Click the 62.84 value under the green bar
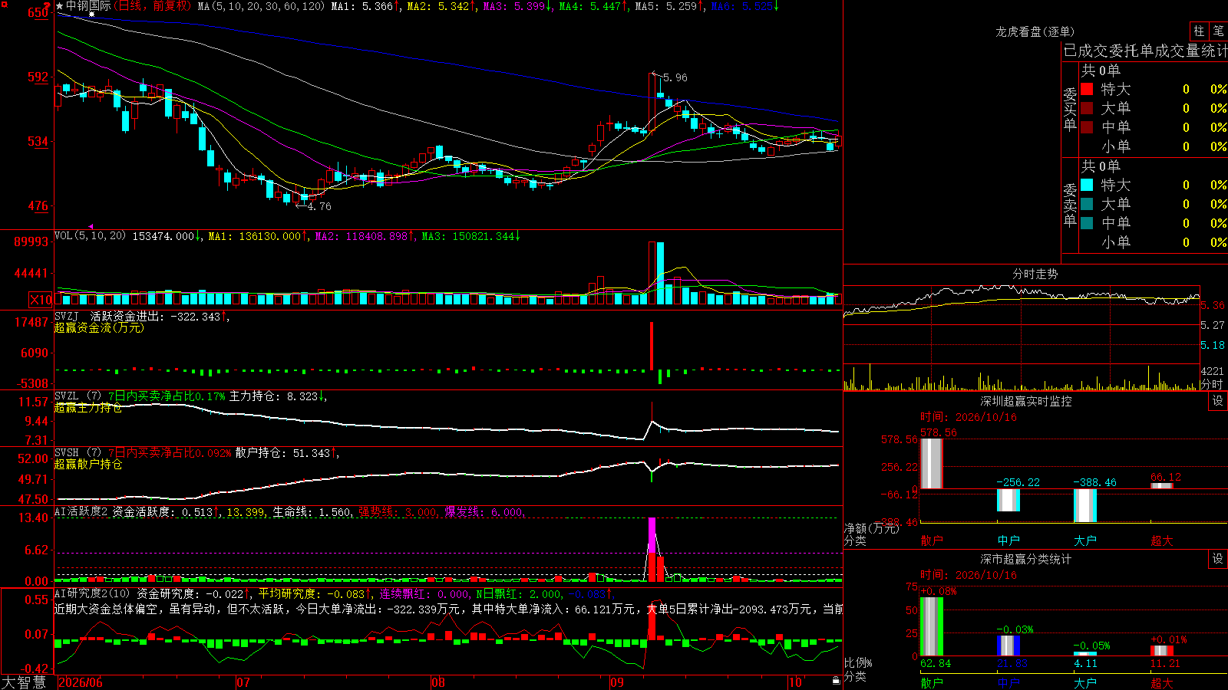The image size is (1228, 690). coord(936,663)
